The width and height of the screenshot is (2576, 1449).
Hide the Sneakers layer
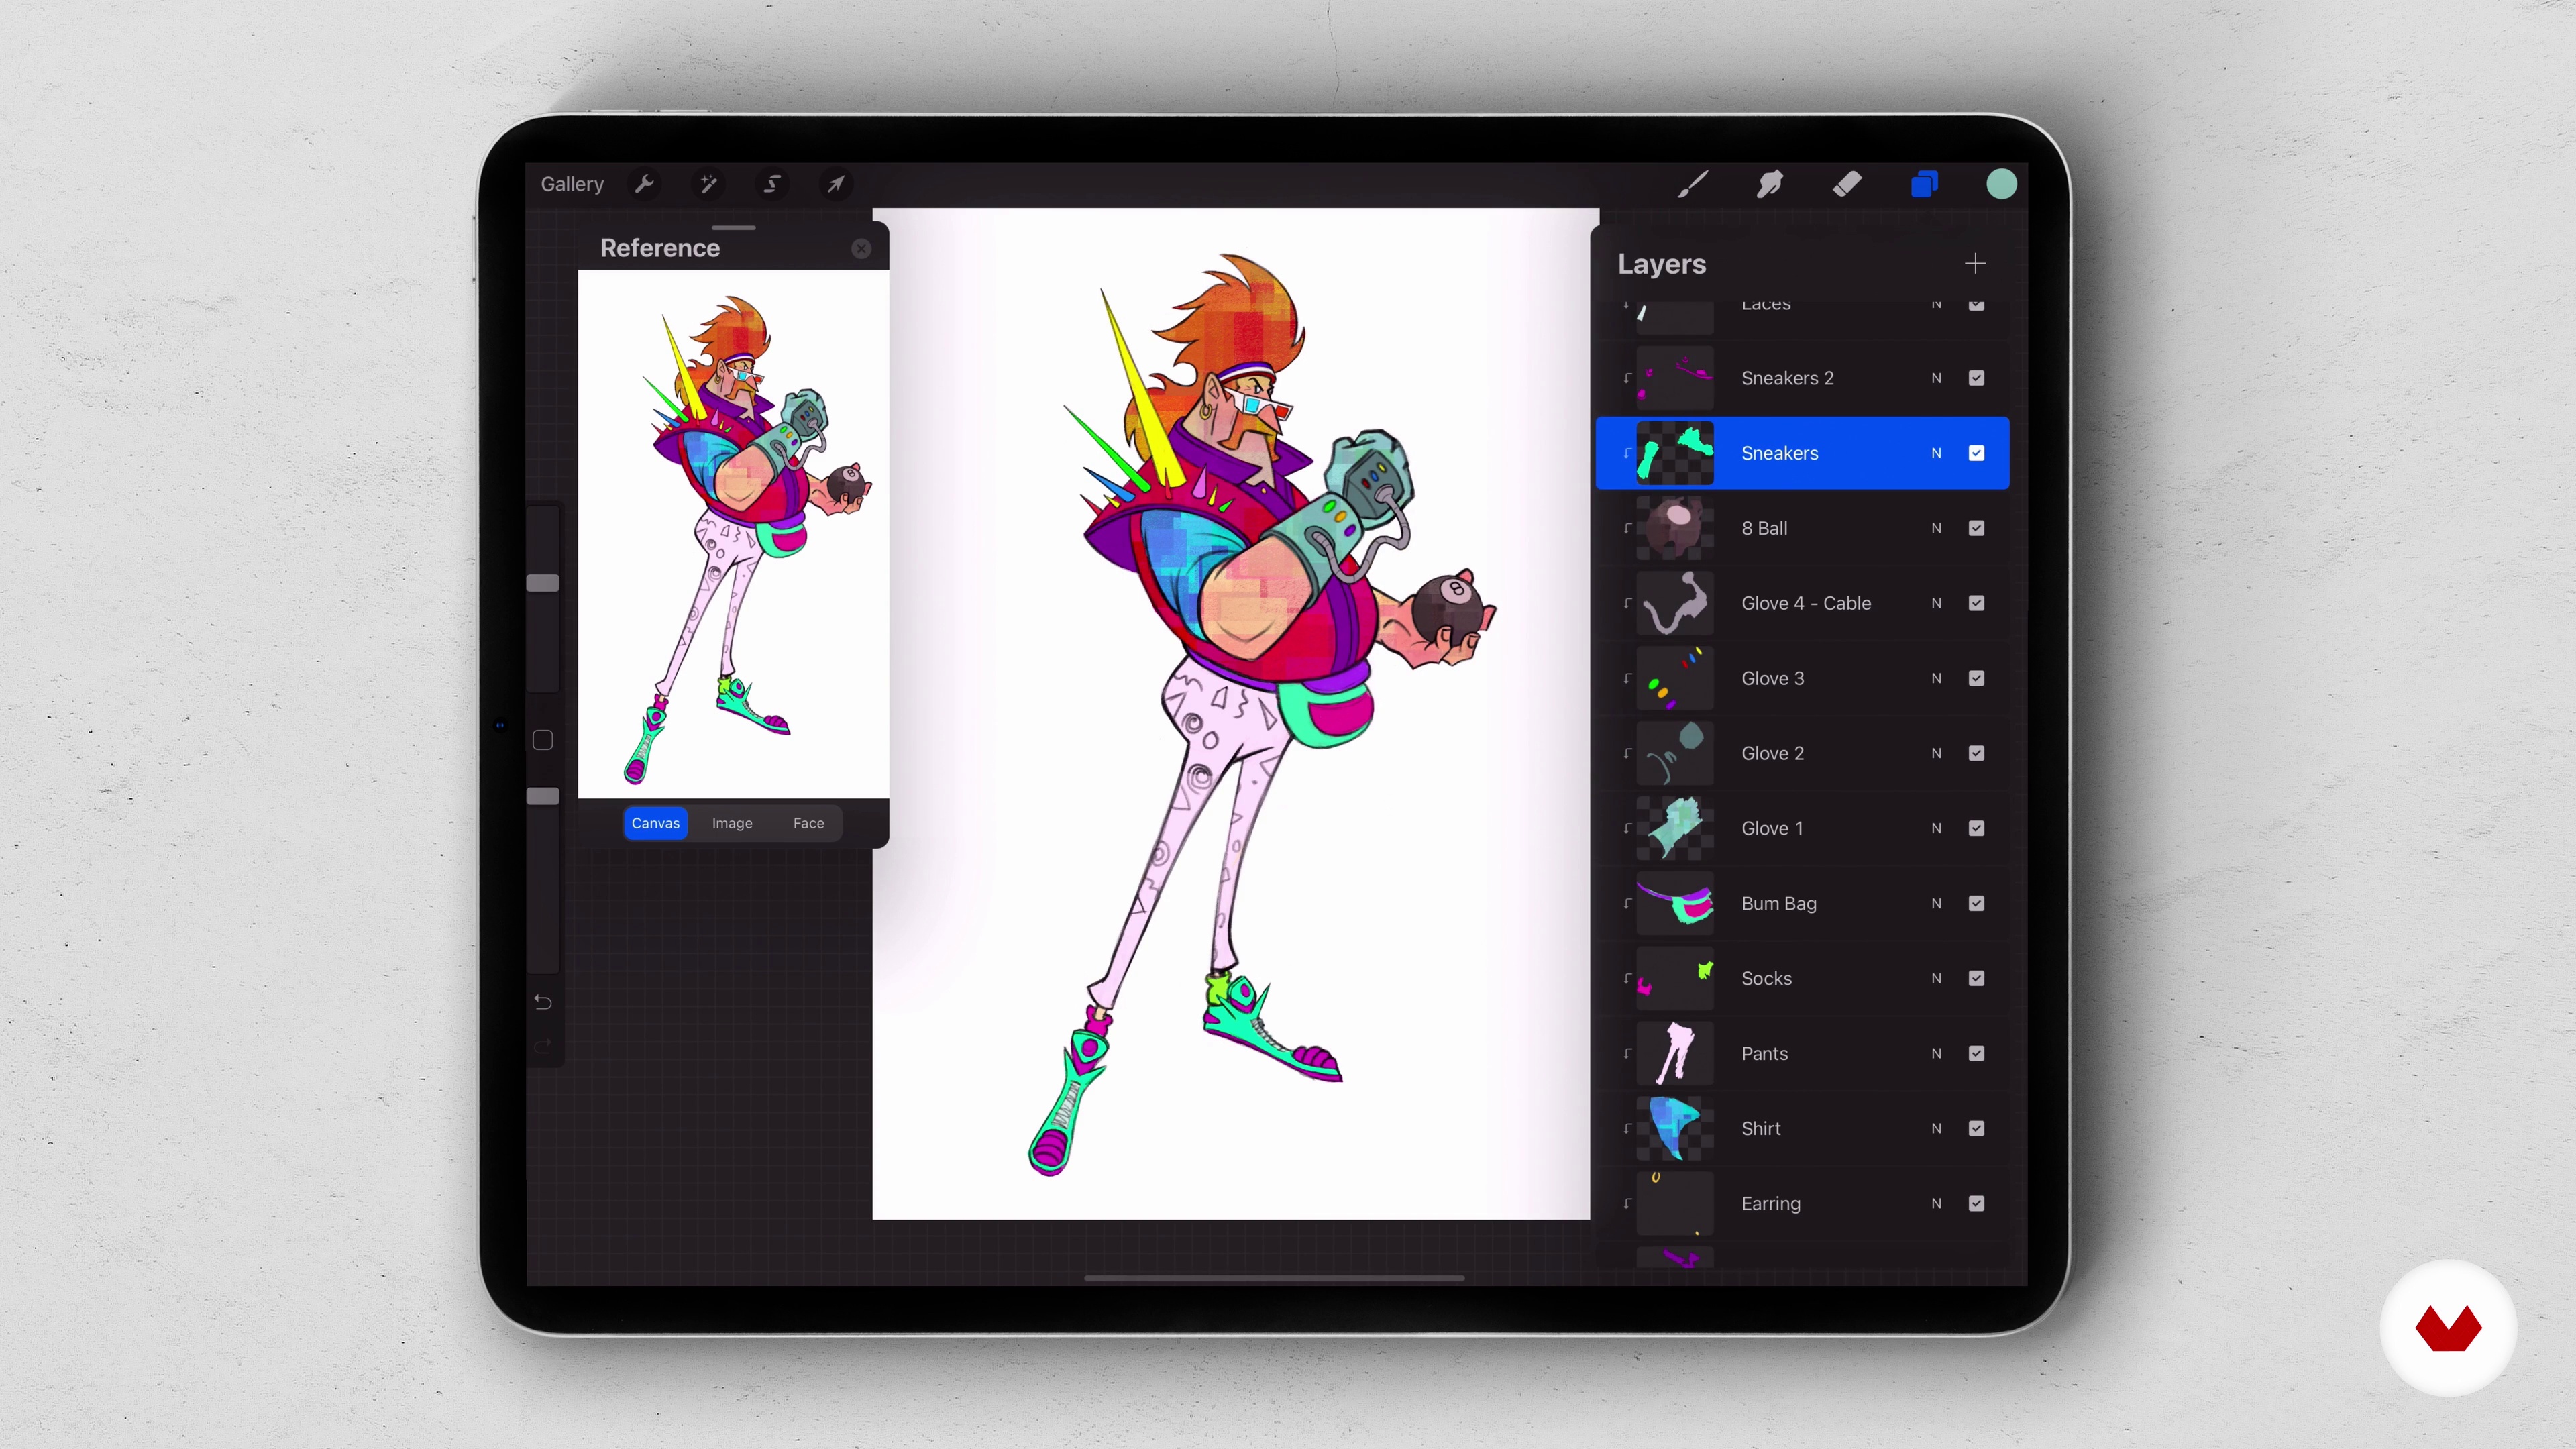pyautogui.click(x=1976, y=453)
